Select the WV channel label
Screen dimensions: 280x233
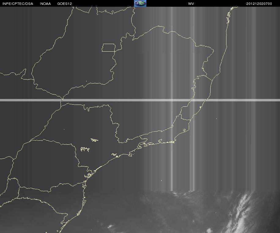coord(191,4)
